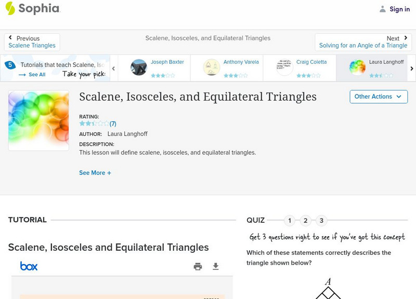
Task: Download the tutorial with the download icon
Action: click(x=216, y=266)
